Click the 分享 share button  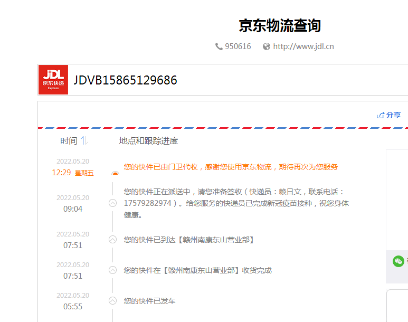click(388, 115)
